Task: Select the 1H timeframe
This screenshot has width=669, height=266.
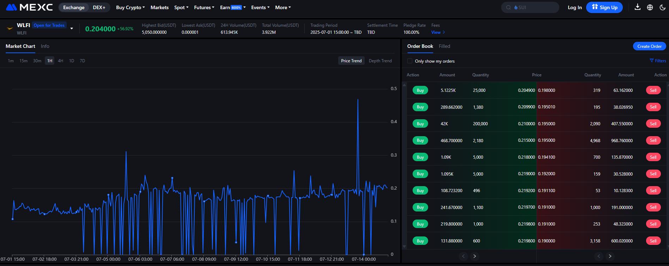Action: point(50,61)
